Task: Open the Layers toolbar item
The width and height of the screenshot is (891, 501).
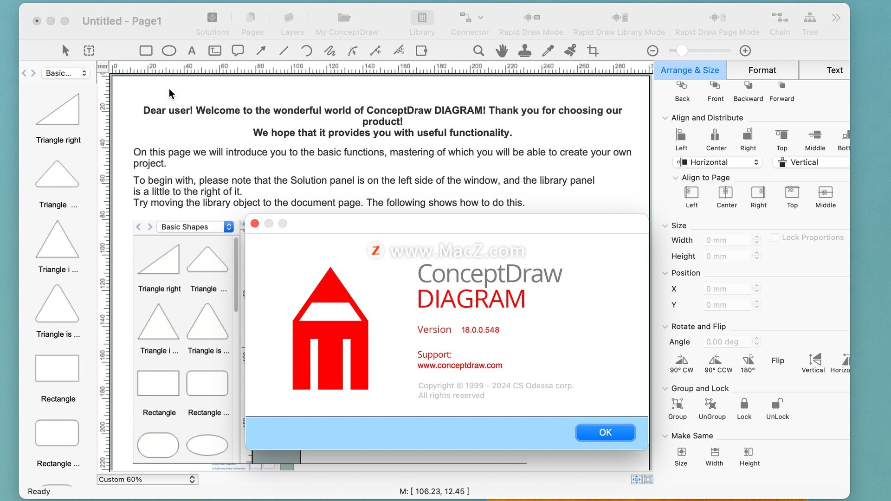Action: (x=292, y=24)
